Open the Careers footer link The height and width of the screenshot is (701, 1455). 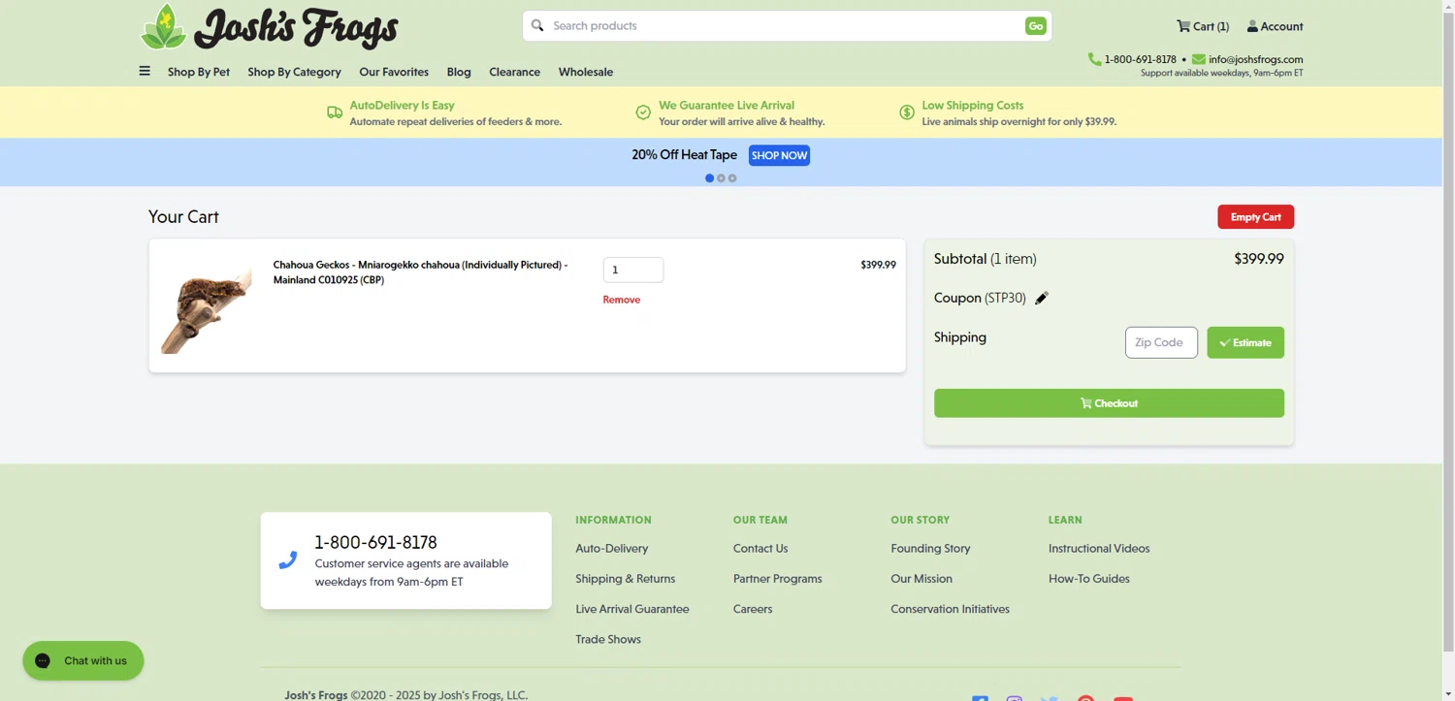753,609
